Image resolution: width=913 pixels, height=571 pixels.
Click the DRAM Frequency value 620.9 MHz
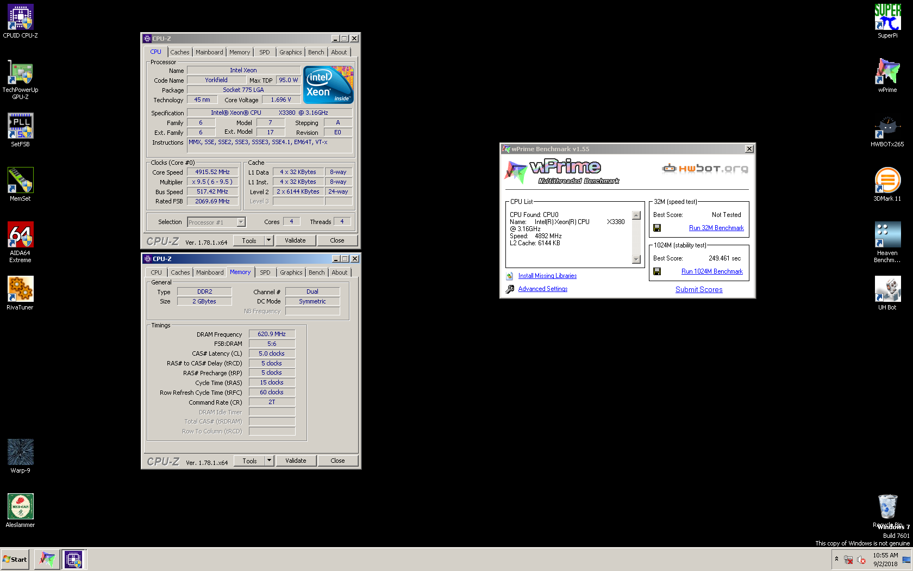click(272, 334)
